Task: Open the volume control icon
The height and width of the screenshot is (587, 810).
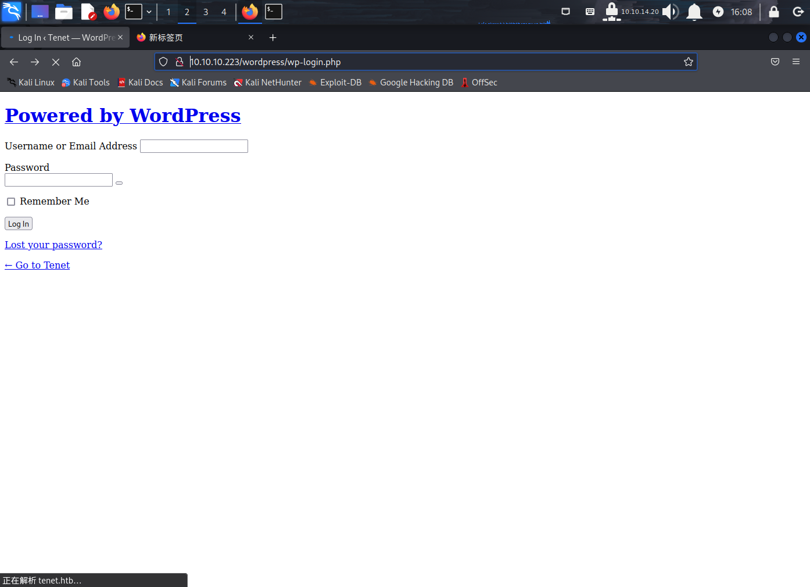Action: [x=671, y=12]
